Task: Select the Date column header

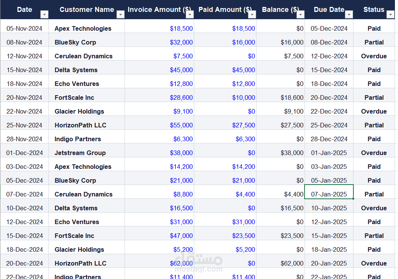Action: (x=24, y=9)
